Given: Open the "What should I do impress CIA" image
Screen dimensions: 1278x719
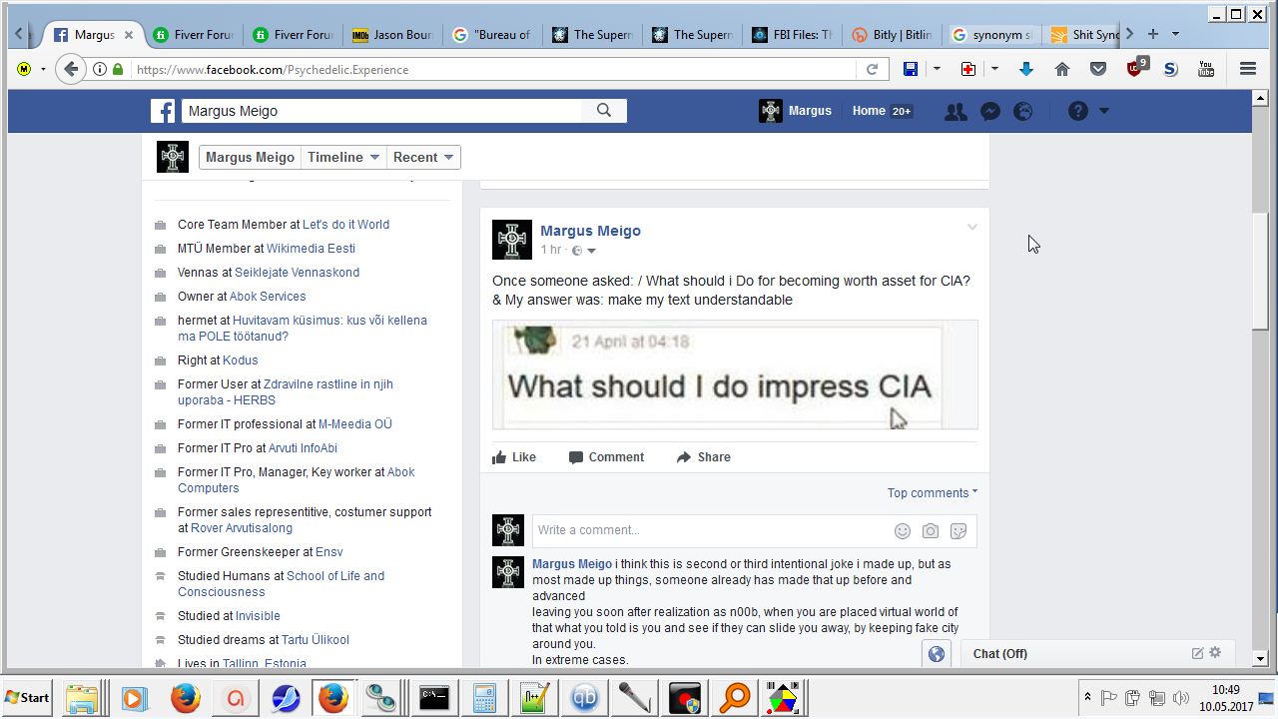Looking at the screenshot, I should pos(735,374).
